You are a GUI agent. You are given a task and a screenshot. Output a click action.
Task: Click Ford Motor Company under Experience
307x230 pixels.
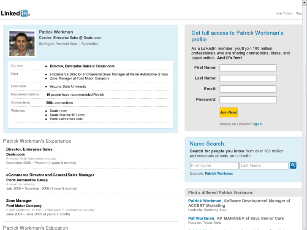[x=24, y=206]
